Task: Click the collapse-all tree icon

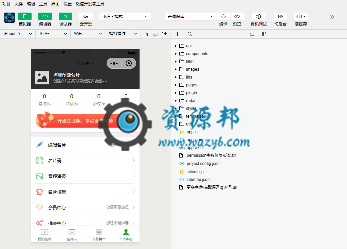Action: [x=252, y=34]
